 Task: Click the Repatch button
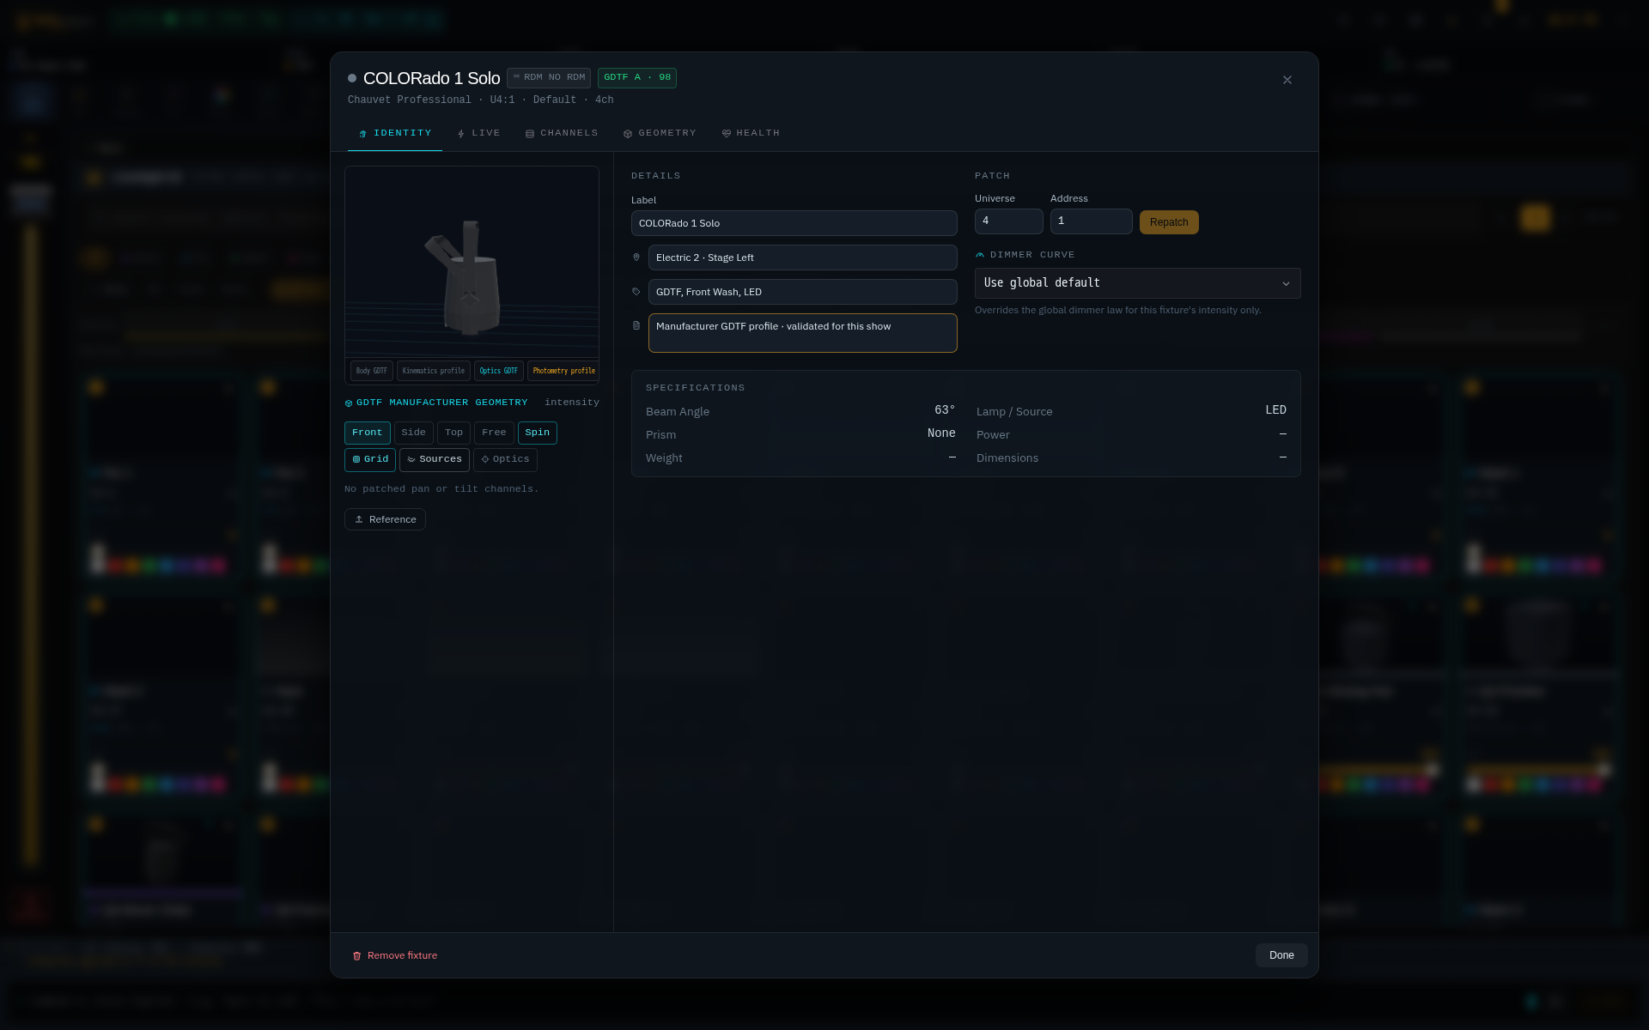[x=1169, y=222]
